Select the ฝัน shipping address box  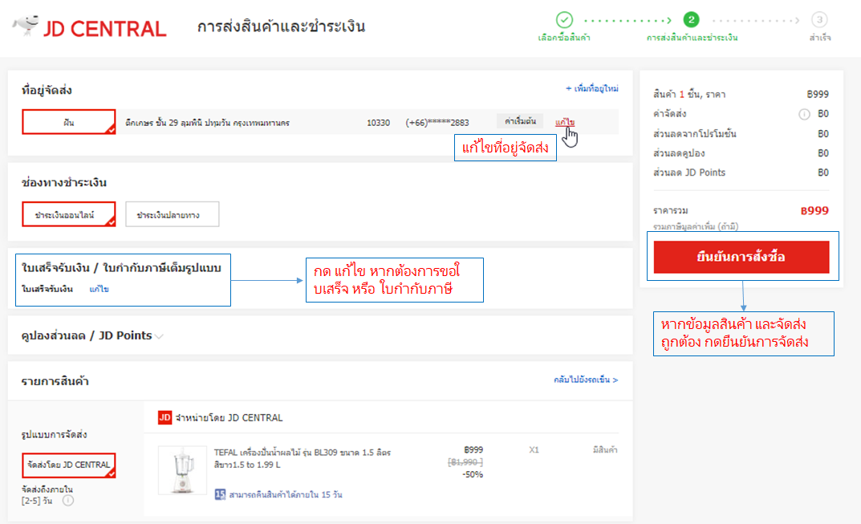pyautogui.click(x=69, y=122)
